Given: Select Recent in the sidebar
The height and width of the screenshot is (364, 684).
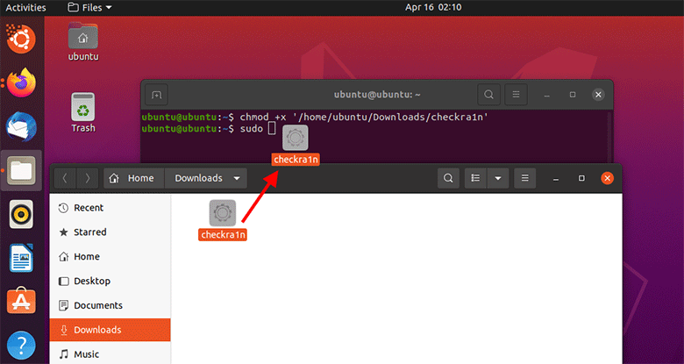Looking at the screenshot, I should (x=110, y=208).
